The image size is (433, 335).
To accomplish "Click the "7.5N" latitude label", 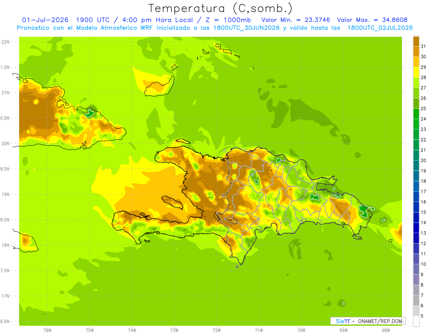I will point(5,271).
